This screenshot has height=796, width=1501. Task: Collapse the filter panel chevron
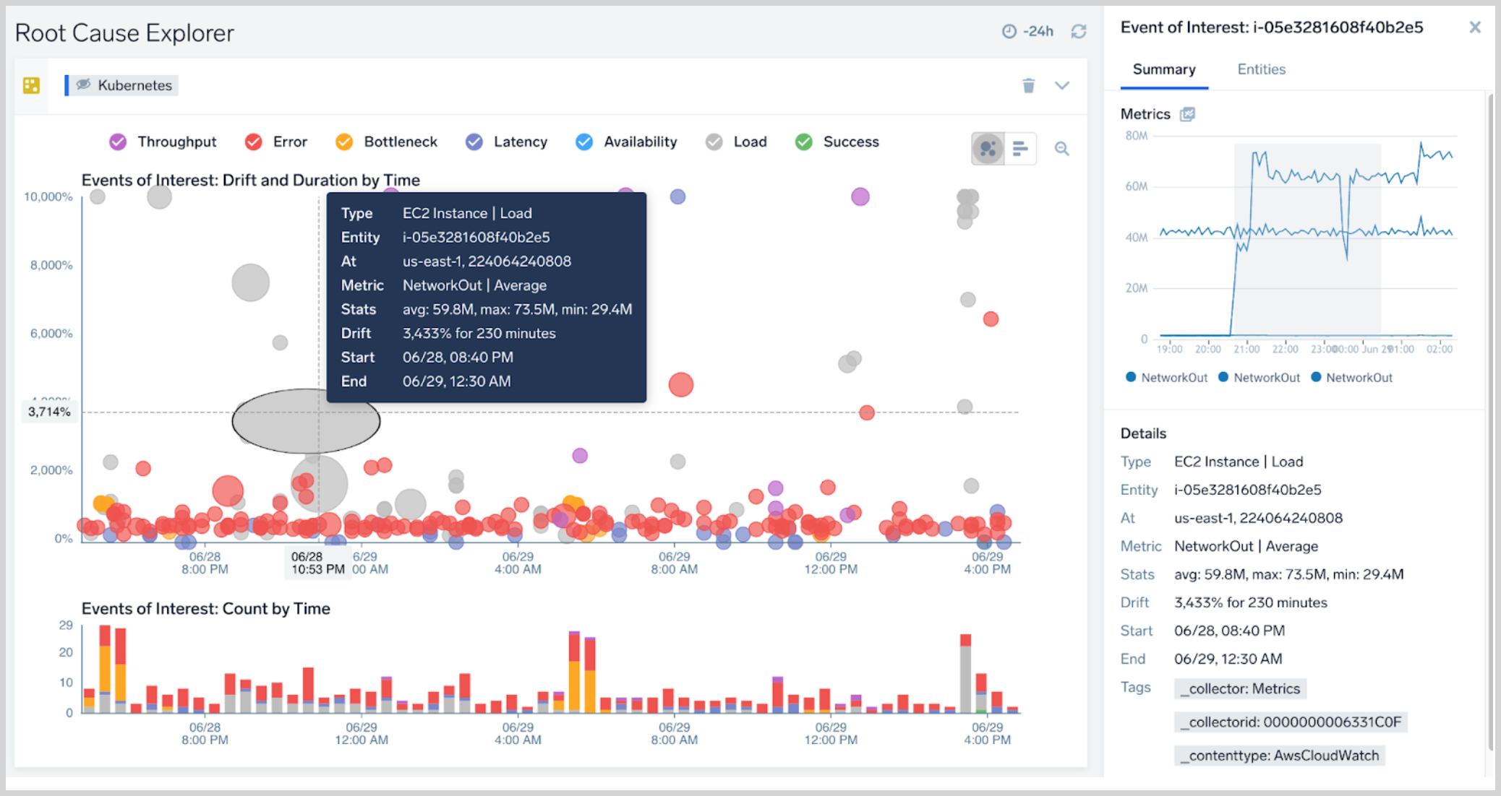[x=1061, y=85]
